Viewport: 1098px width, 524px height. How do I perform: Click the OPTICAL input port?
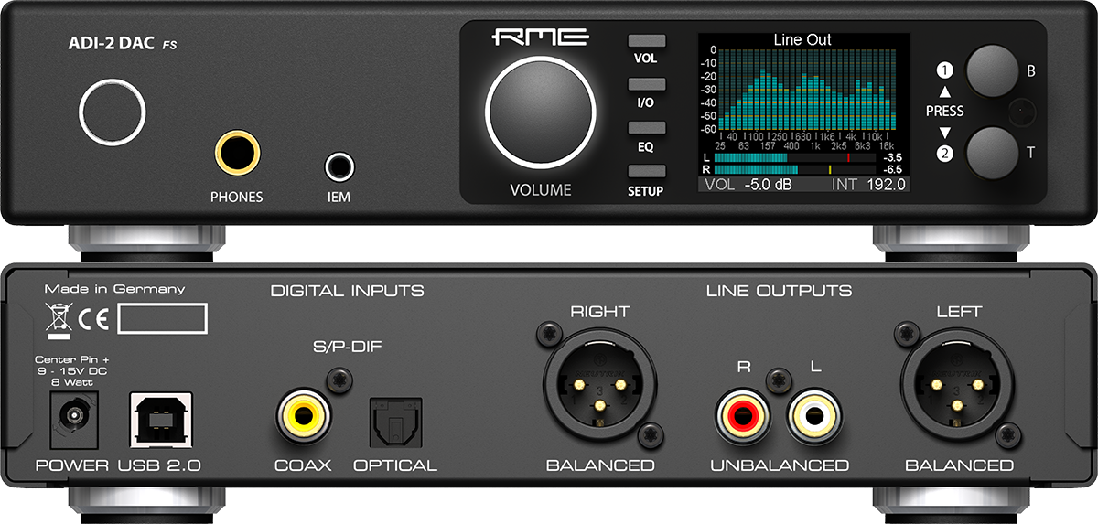point(394,422)
